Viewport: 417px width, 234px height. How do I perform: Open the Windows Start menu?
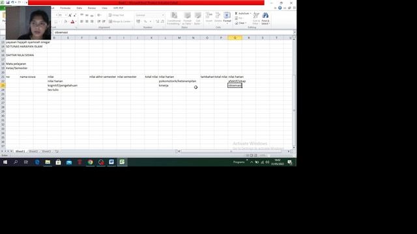tap(5, 162)
